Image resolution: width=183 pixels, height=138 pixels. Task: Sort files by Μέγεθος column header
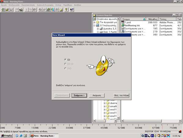coord(152,19)
